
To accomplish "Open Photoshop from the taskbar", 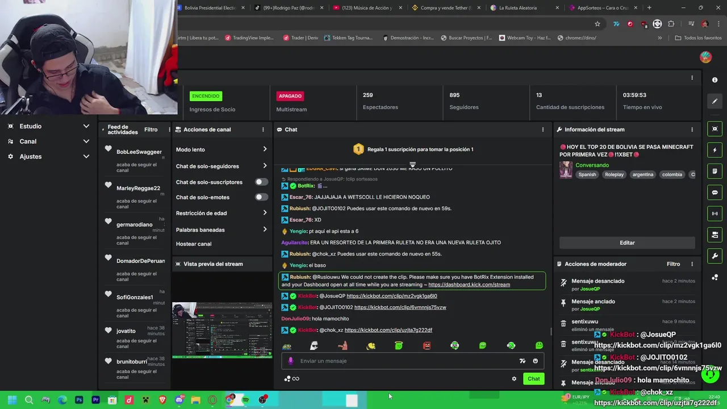I will pyautogui.click(x=79, y=400).
